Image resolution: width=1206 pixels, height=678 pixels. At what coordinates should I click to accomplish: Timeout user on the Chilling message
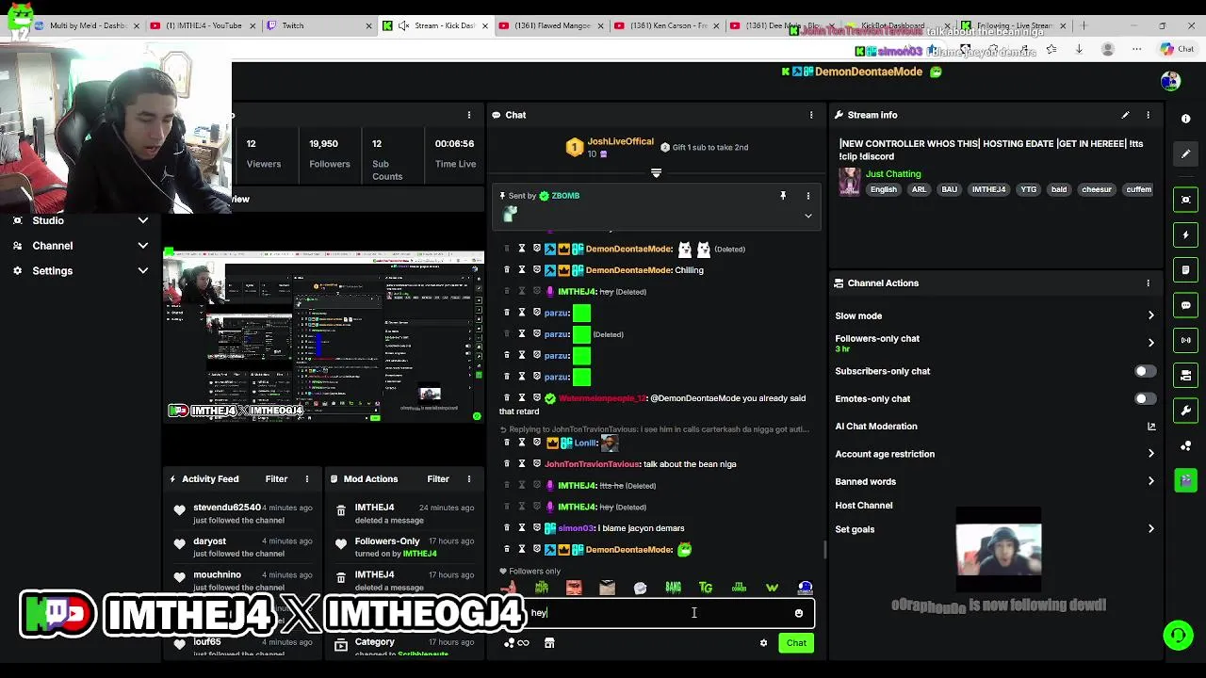point(522,270)
